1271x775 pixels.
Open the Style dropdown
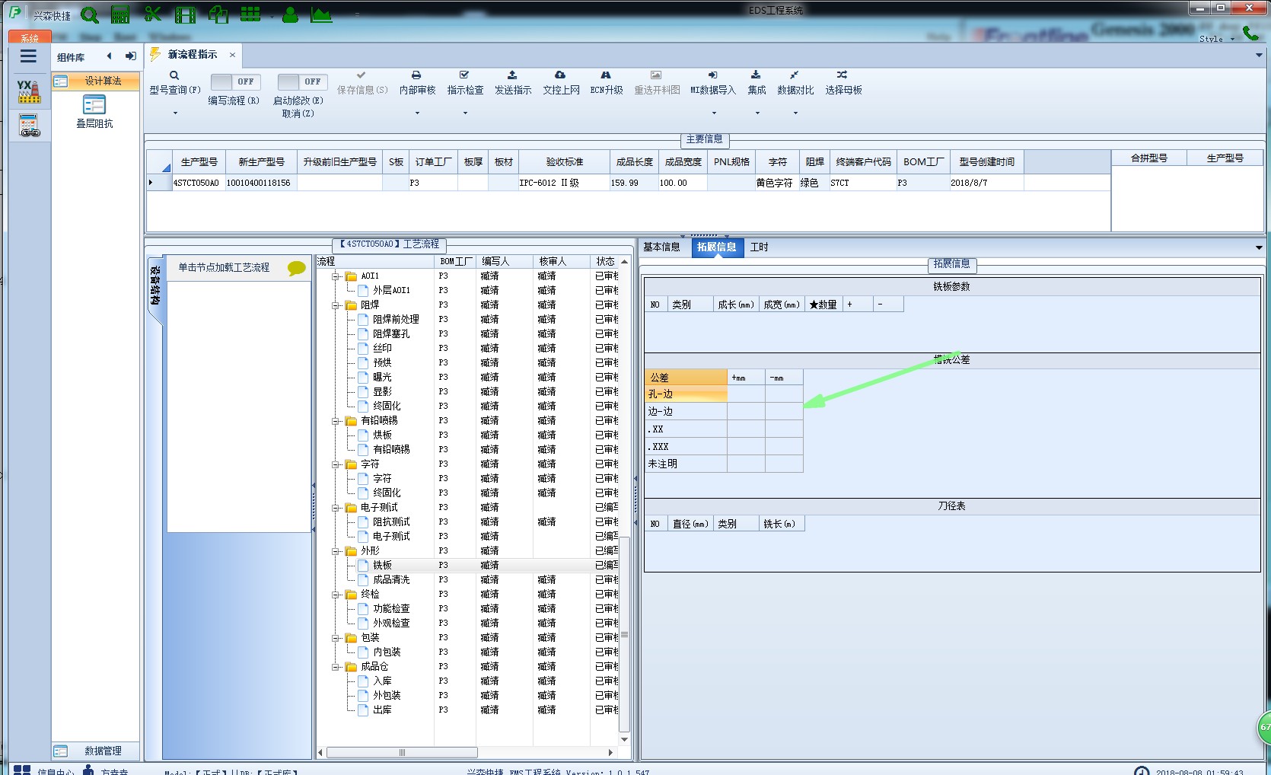(1216, 39)
